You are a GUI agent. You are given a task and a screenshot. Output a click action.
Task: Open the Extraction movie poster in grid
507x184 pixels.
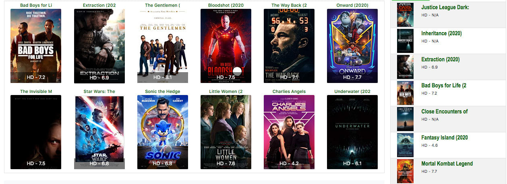99,46
